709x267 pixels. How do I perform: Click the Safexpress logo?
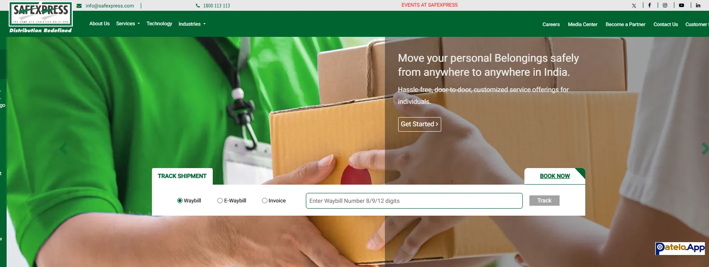pos(41,17)
